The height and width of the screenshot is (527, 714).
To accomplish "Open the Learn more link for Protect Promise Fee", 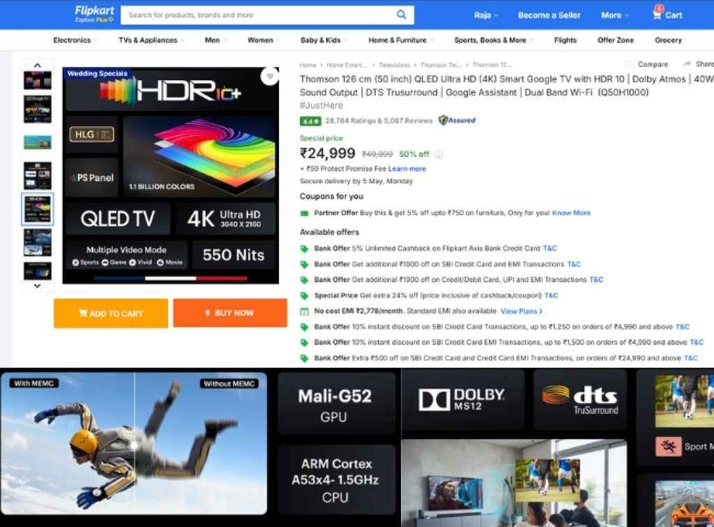I will [407, 168].
